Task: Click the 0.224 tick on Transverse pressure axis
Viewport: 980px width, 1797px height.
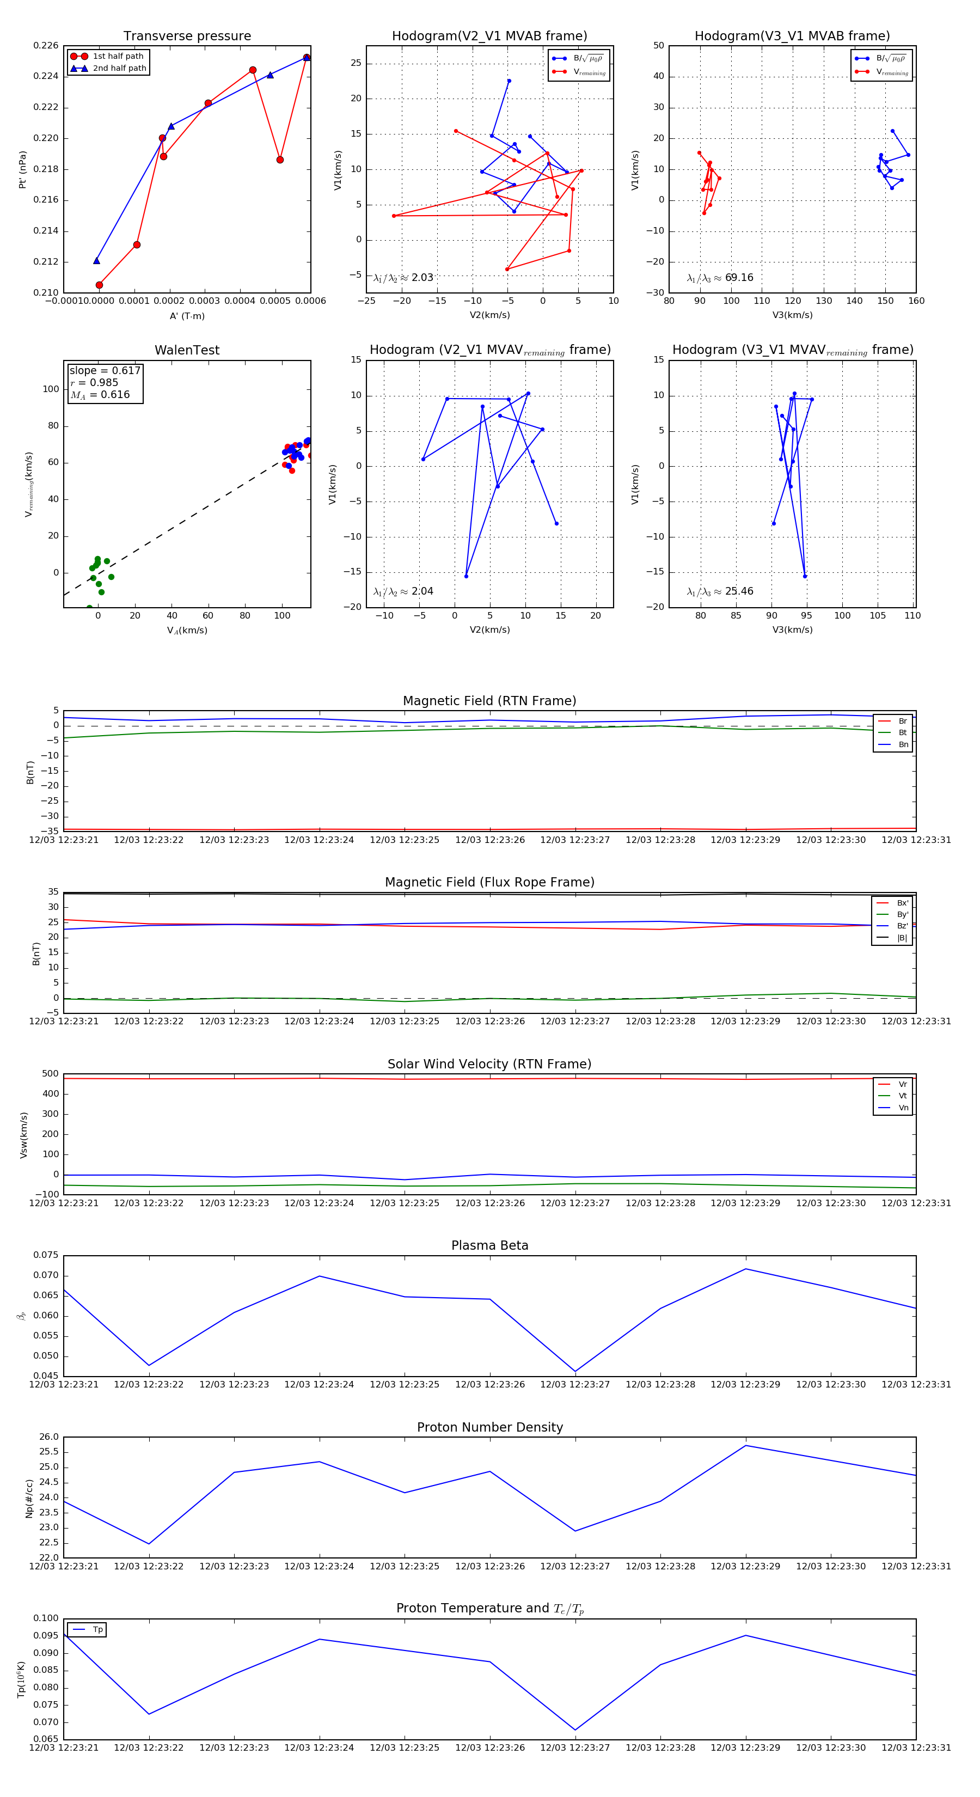Action: tap(46, 77)
